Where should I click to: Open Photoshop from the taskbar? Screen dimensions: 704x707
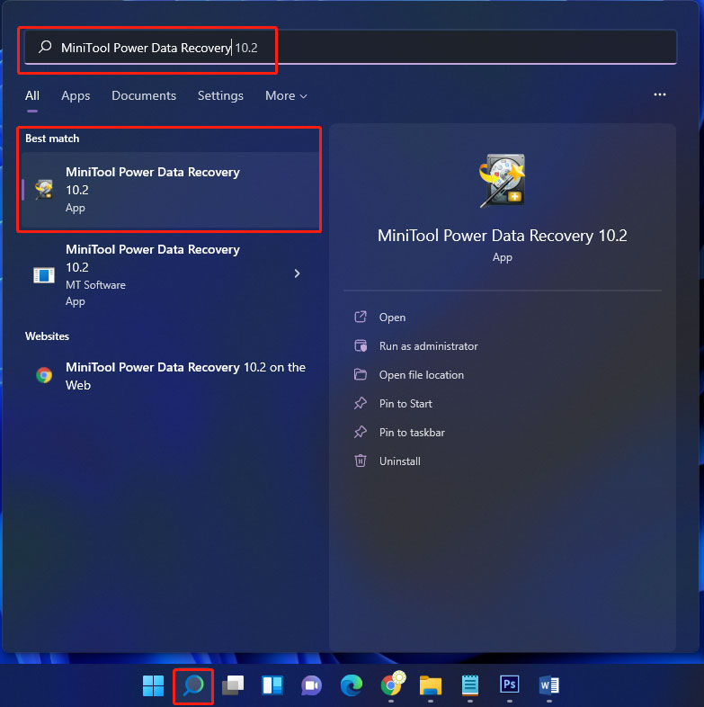tap(509, 685)
